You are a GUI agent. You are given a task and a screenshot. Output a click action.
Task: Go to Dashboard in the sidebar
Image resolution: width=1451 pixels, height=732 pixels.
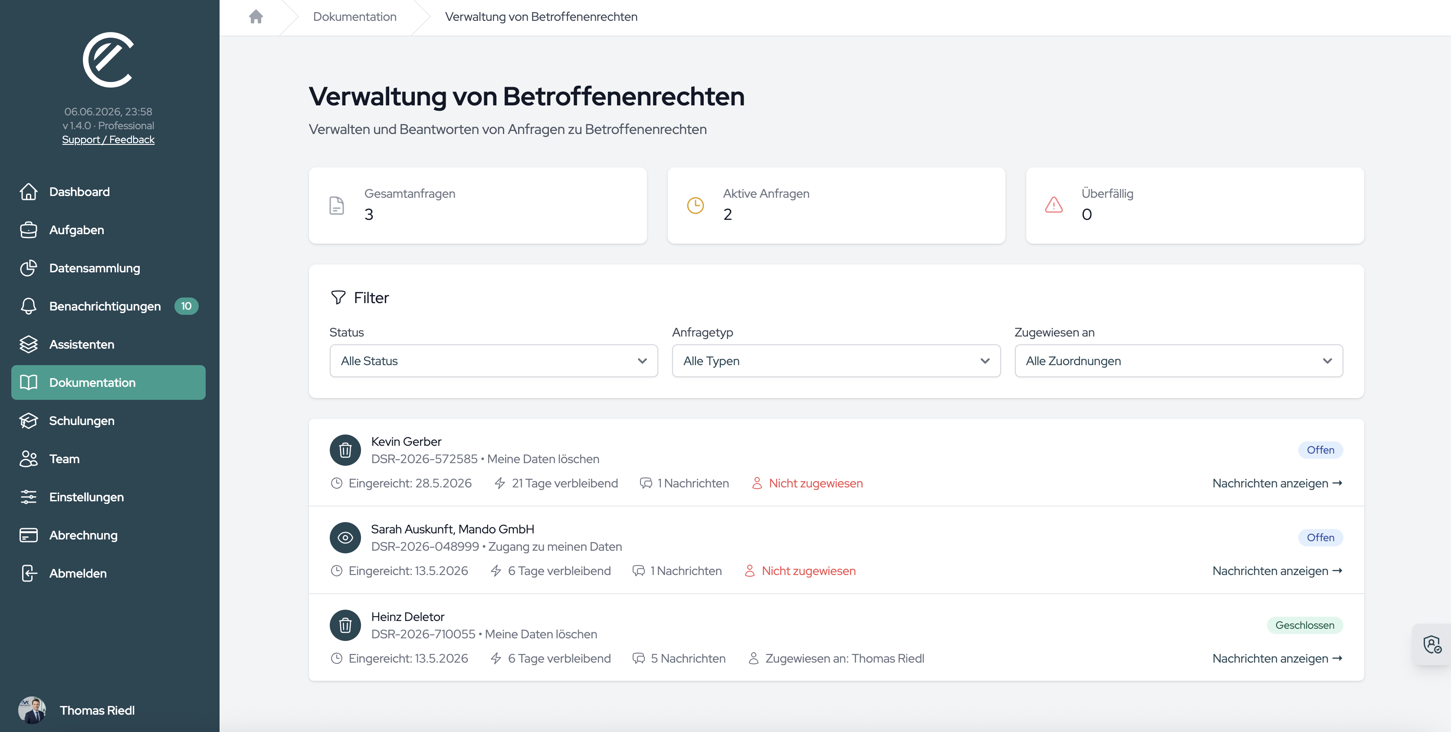(x=108, y=191)
